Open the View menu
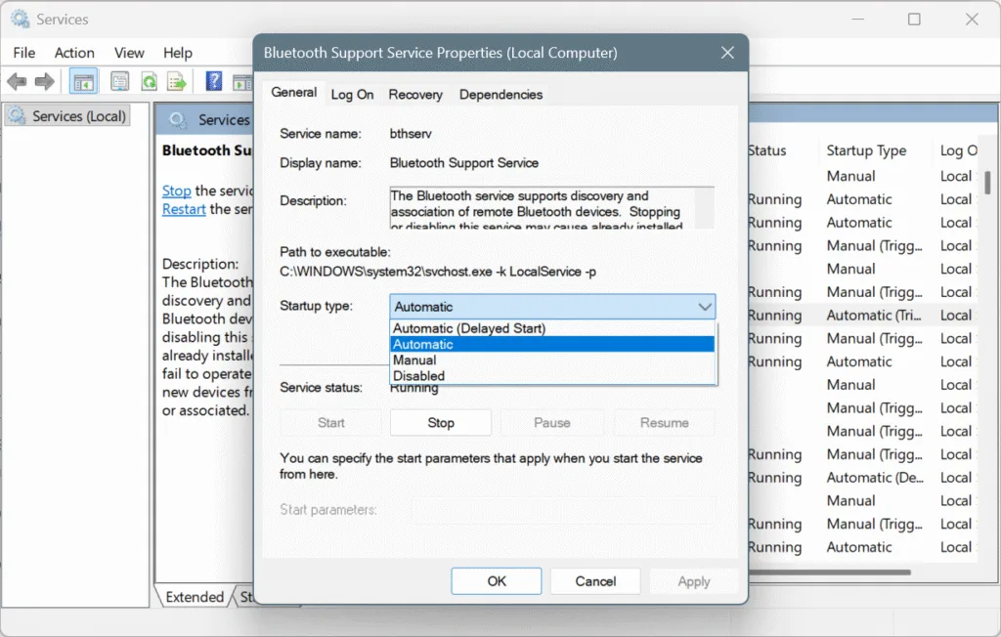 pyautogui.click(x=128, y=53)
